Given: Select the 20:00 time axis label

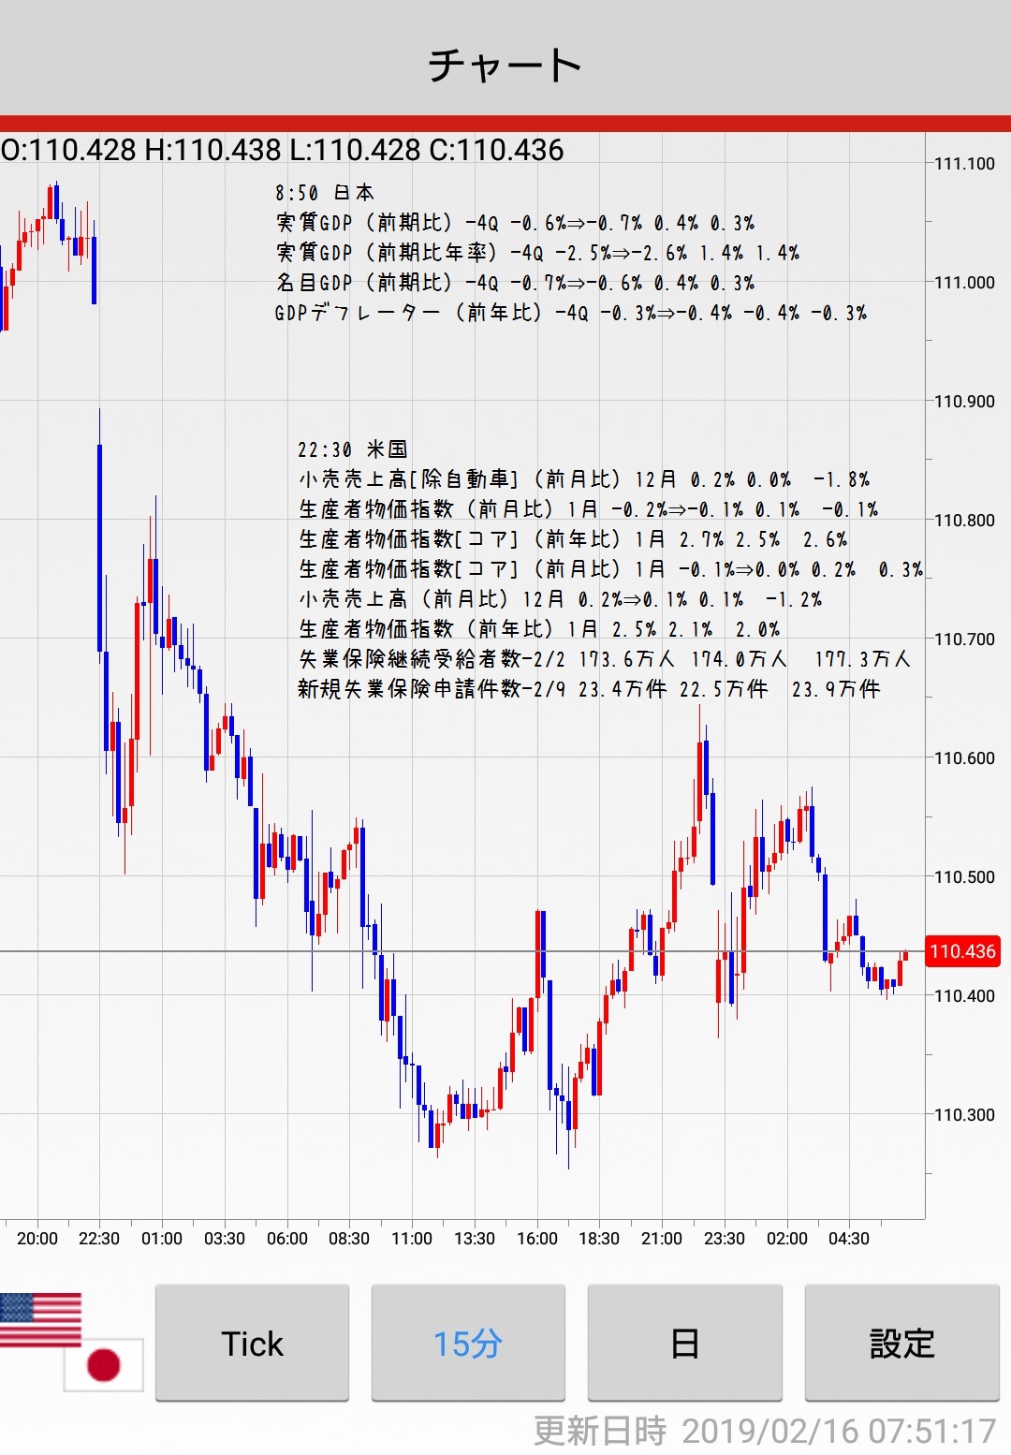Looking at the screenshot, I should (37, 1238).
